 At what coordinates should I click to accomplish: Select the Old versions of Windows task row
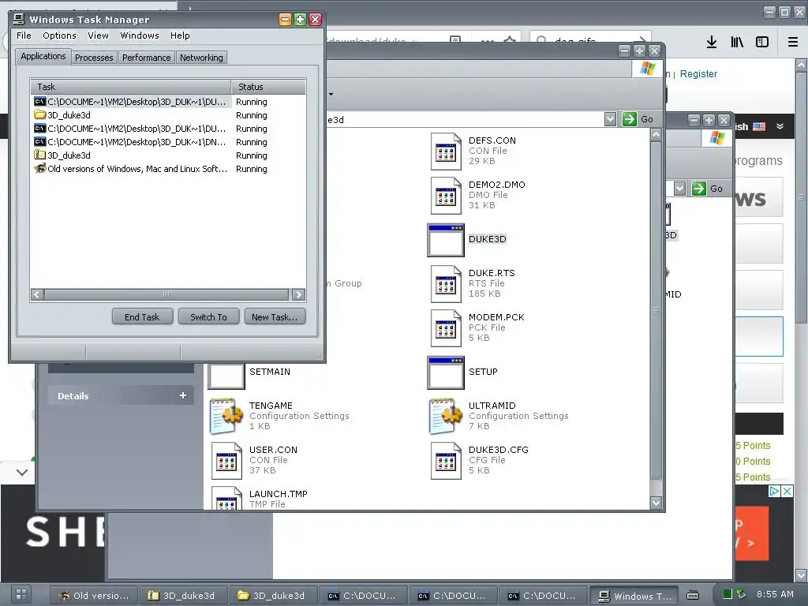point(167,169)
